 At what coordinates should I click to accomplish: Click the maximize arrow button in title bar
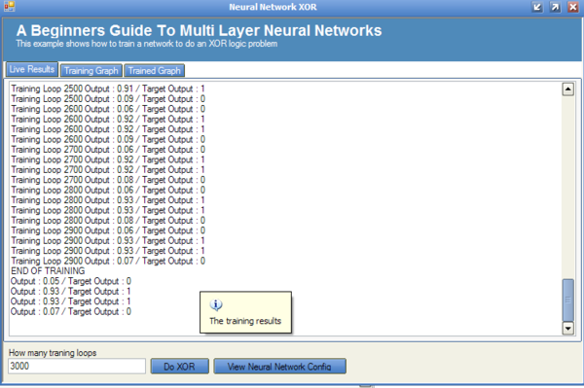coord(555,7)
